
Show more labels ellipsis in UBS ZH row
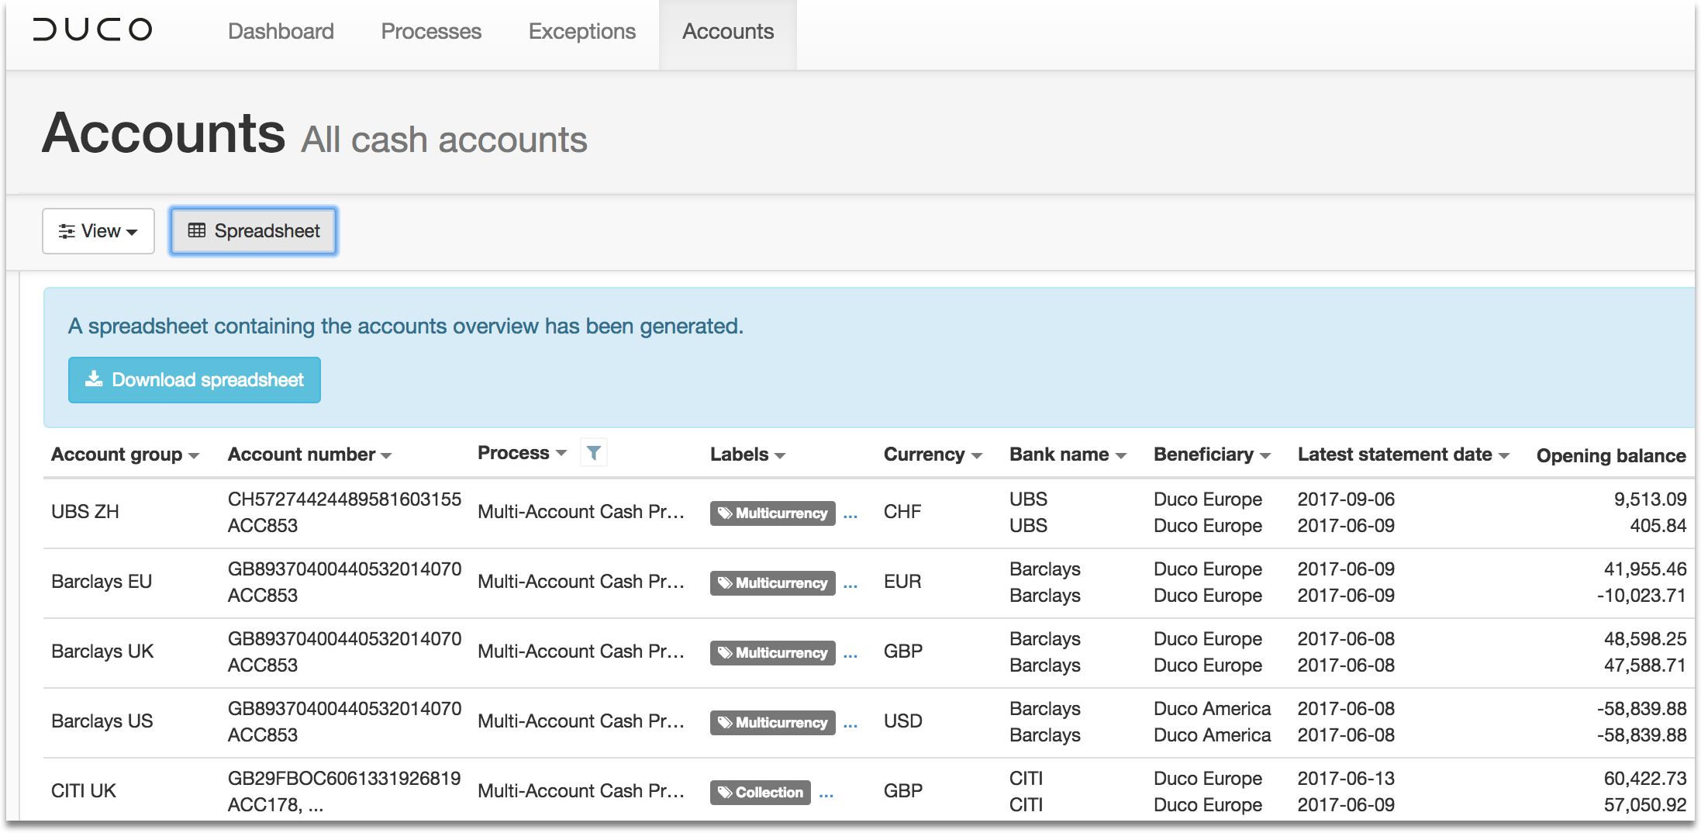(850, 514)
